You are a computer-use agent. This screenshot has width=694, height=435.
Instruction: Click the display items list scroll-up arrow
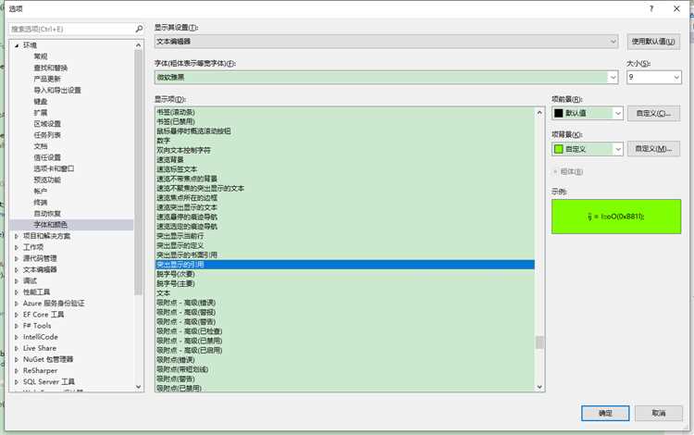pyautogui.click(x=539, y=112)
